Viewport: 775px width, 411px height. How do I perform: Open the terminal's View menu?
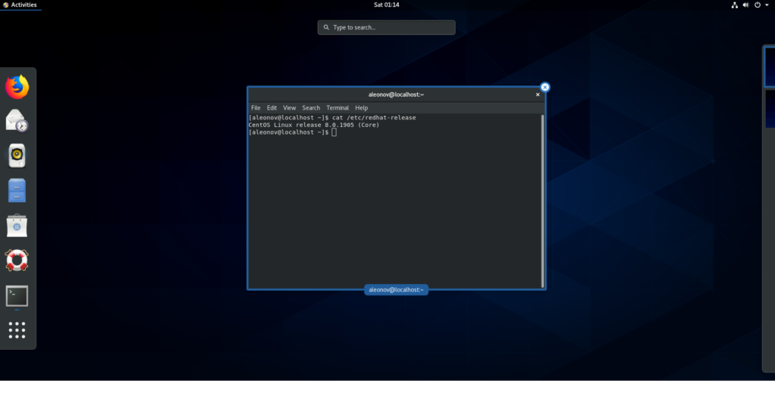pos(289,108)
